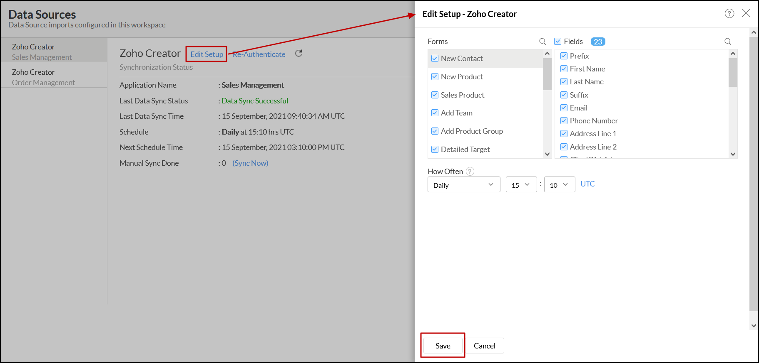Click the search icon for Fields list
Screen dimensions: 759x363
(x=727, y=42)
